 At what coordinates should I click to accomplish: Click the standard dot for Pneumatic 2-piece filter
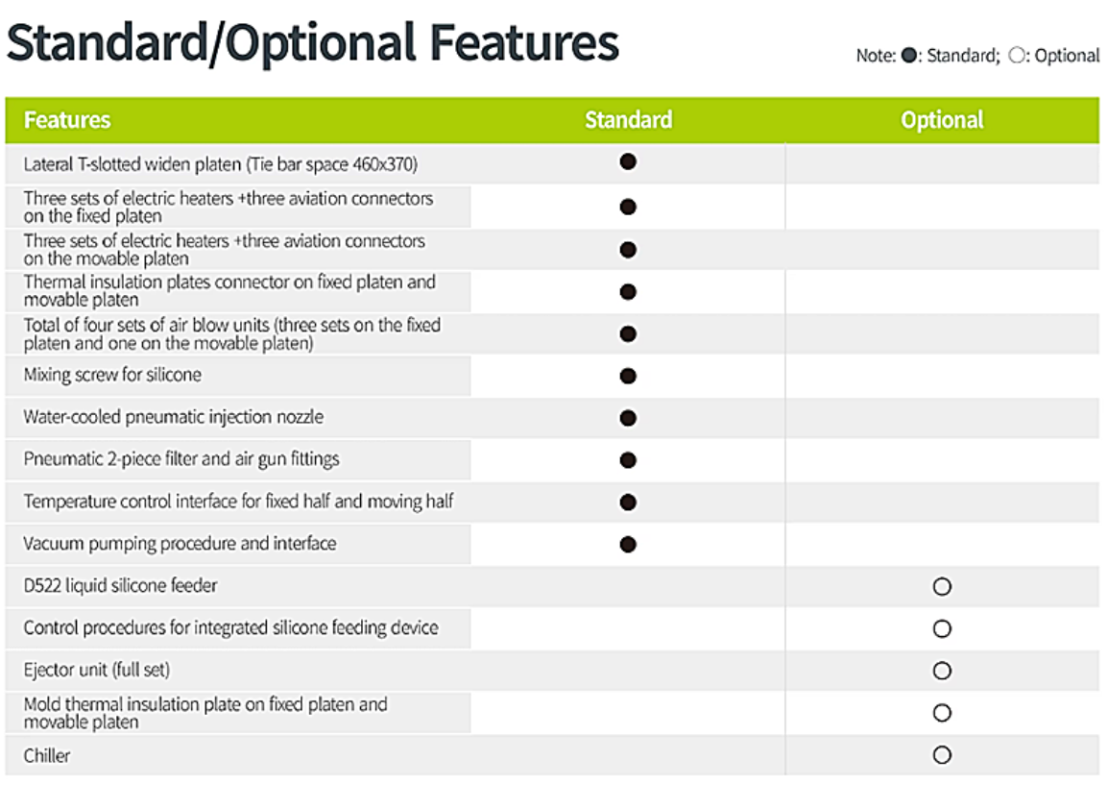(628, 460)
